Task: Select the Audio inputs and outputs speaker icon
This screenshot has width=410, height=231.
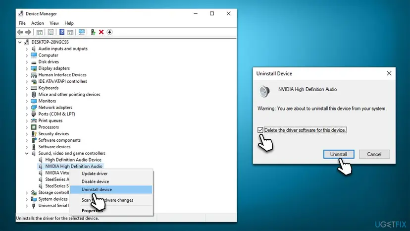Action: pos(34,49)
